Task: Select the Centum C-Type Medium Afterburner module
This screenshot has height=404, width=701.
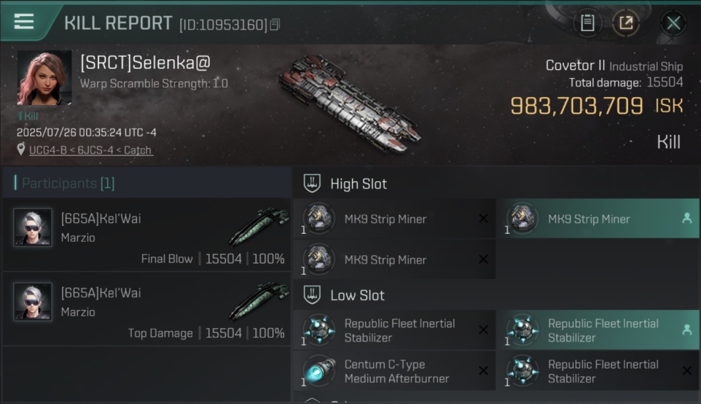Action: click(x=394, y=371)
